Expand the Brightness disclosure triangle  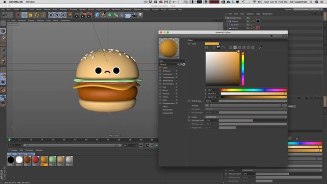point(189,101)
